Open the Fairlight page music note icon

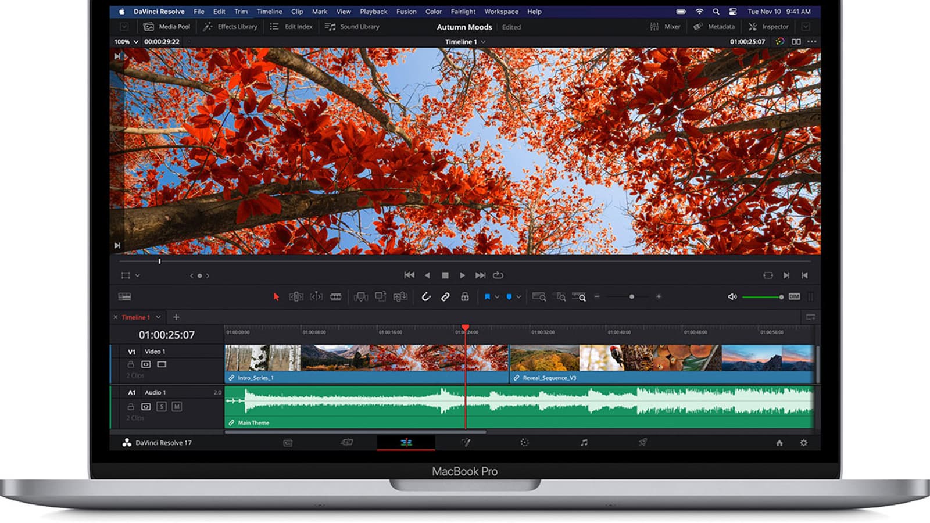click(x=584, y=443)
